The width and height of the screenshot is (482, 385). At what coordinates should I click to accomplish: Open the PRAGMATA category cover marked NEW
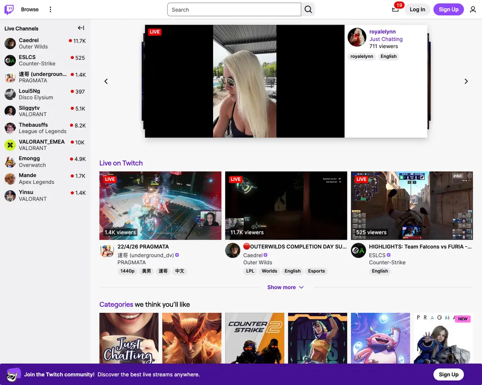point(443,338)
